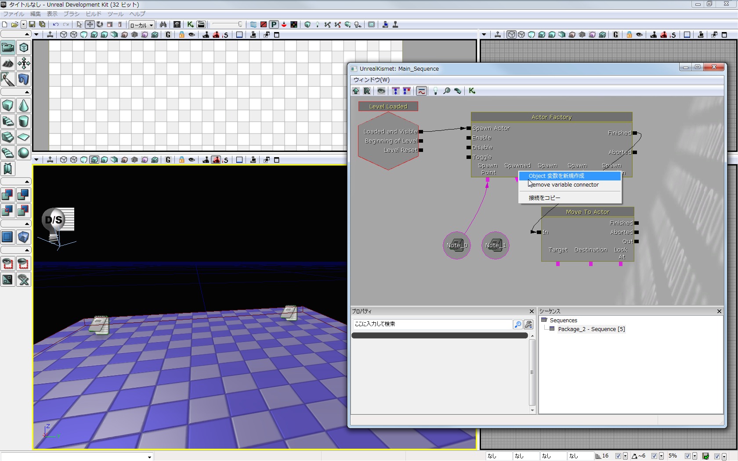Viewport: 738px width, 461px height.
Task: Click the Kismet rename sequence R icon
Action: pos(367,91)
